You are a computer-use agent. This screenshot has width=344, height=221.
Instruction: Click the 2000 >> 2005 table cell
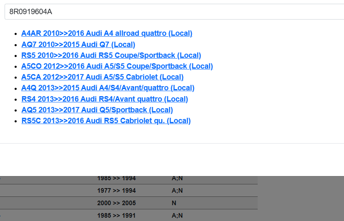(x=116, y=203)
